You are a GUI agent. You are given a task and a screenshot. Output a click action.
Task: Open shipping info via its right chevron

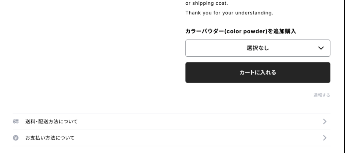pyautogui.click(x=324, y=121)
